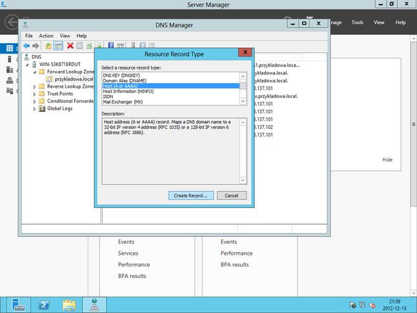Click record type list scroll down arrow
Image resolution: width=417 pixels, height=313 pixels.
243,101
